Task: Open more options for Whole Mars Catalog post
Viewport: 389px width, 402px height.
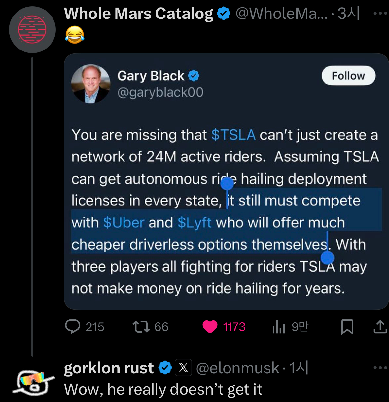Action: (x=380, y=14)
